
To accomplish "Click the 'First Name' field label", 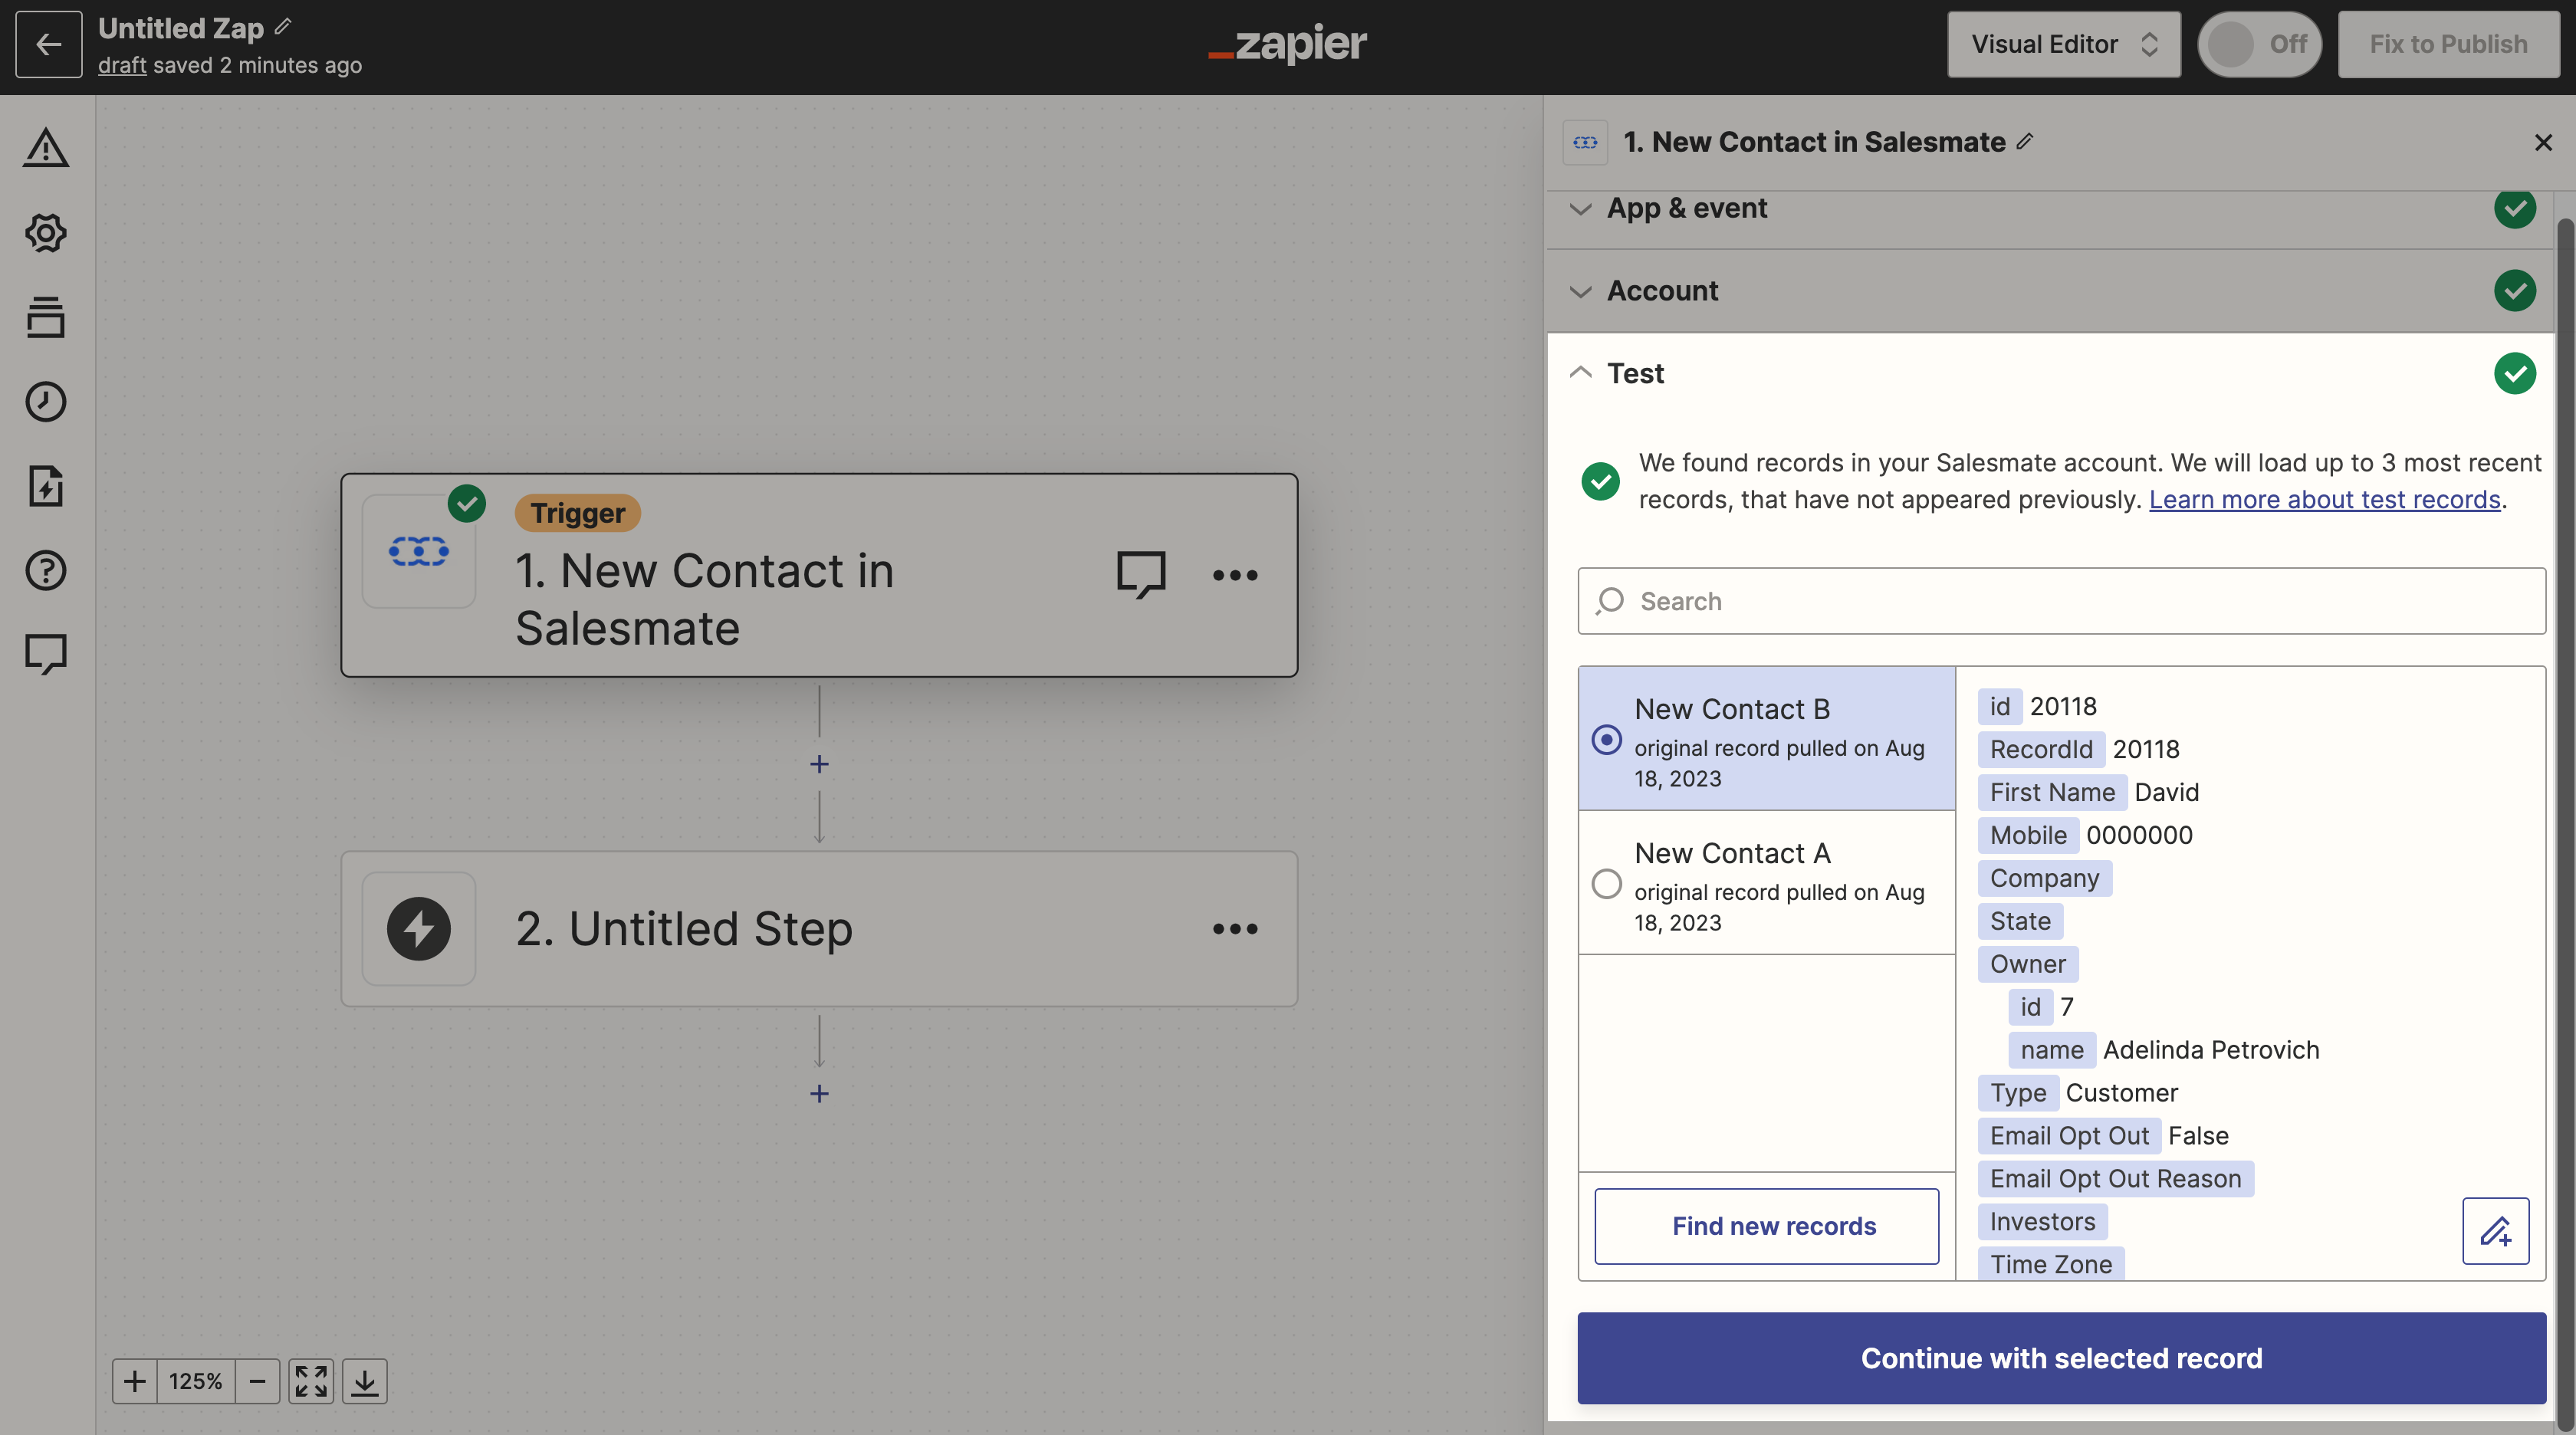I will coord(2052,792).
